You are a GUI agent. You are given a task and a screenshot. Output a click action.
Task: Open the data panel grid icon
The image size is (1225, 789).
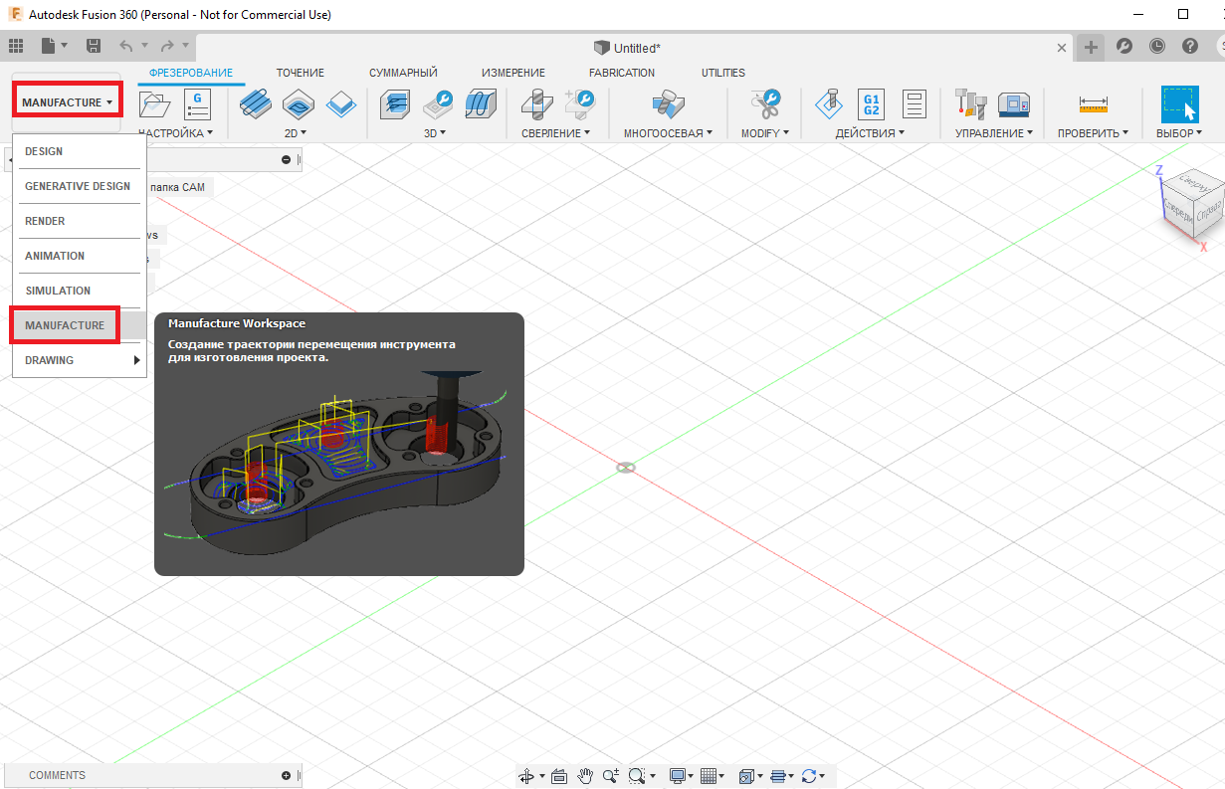click(x=15, y=46)
